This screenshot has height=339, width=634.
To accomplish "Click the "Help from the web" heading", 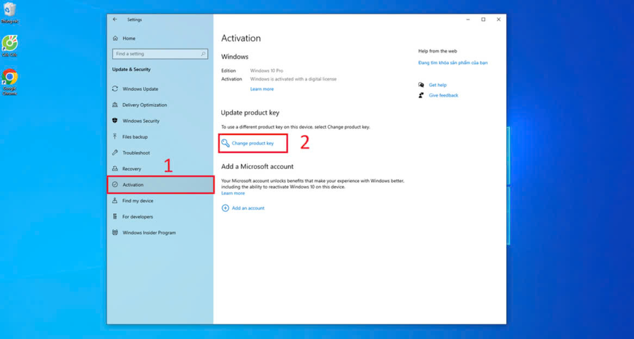I will coord(438,51).
